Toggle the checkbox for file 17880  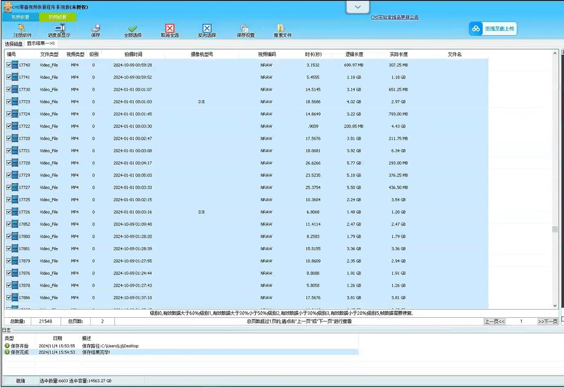(9, 236)
